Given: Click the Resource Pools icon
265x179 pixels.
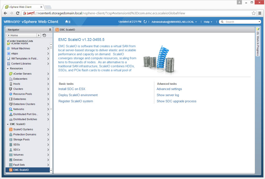Looking at the screenshot, I should click(x=11, y=94).
